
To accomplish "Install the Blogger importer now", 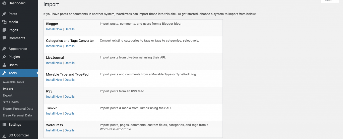I will [x=54, y=29].
